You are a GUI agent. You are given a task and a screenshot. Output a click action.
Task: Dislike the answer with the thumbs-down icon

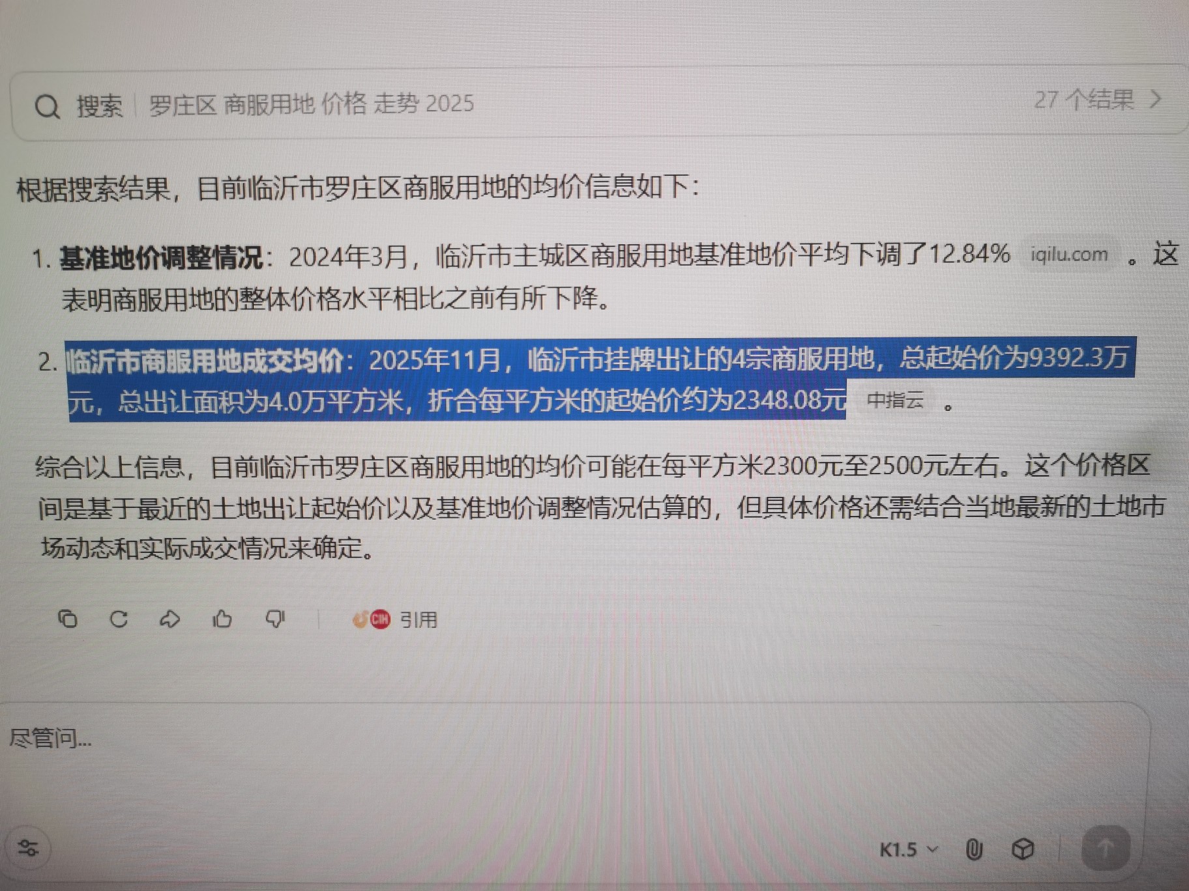(276, 618)
